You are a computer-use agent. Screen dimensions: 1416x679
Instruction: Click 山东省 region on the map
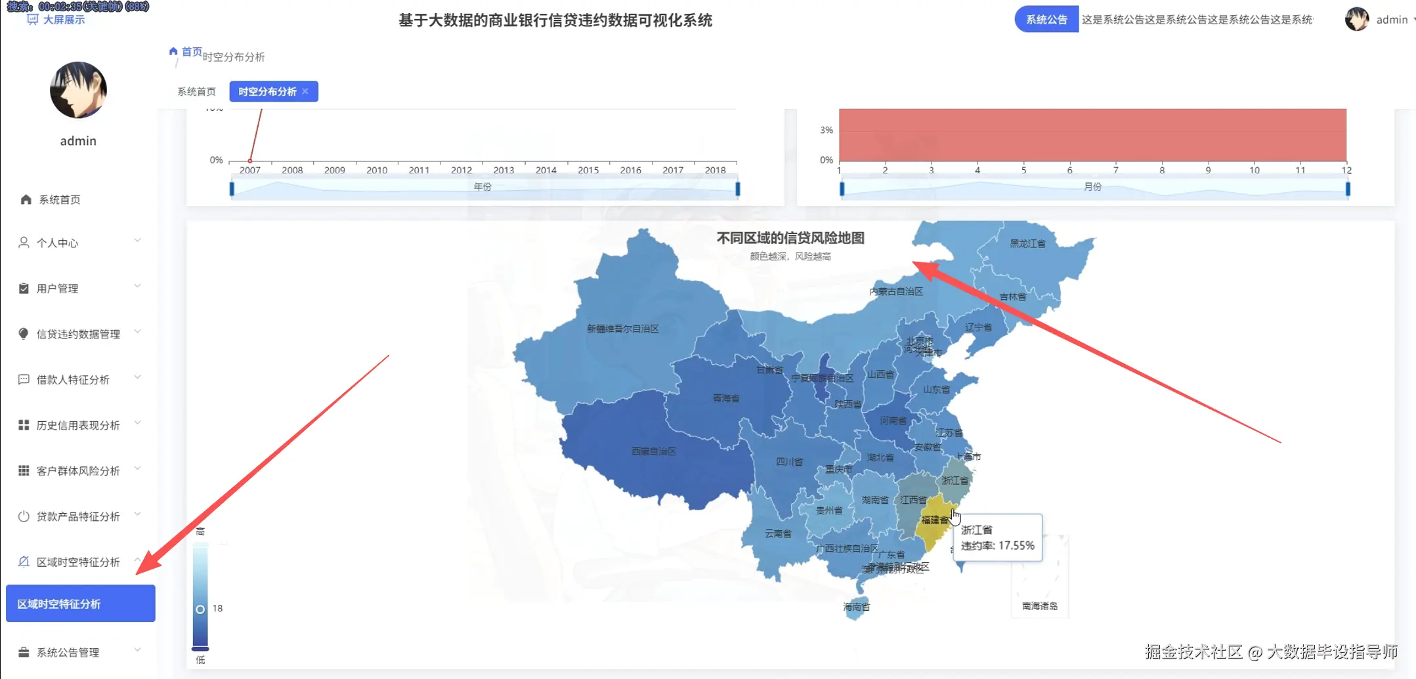coord(937,390)
